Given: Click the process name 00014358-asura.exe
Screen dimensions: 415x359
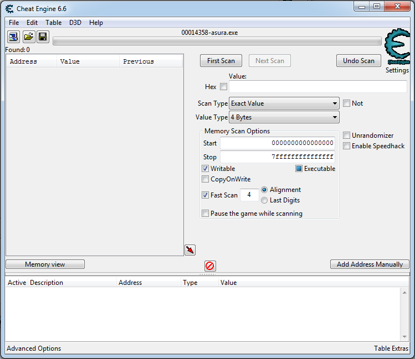Looking at the screenshot, I should point(209,33).
